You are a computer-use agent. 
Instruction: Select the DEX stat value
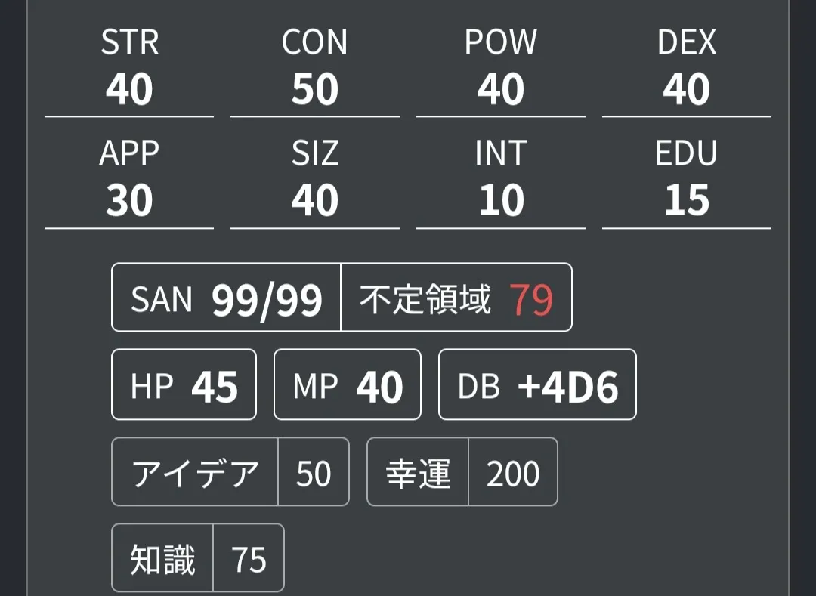coord(687,90)
